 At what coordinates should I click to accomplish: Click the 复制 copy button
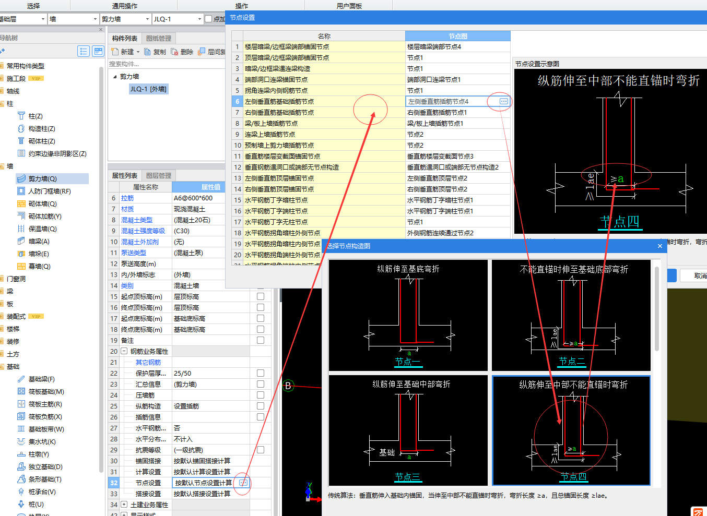pos(155,52)
